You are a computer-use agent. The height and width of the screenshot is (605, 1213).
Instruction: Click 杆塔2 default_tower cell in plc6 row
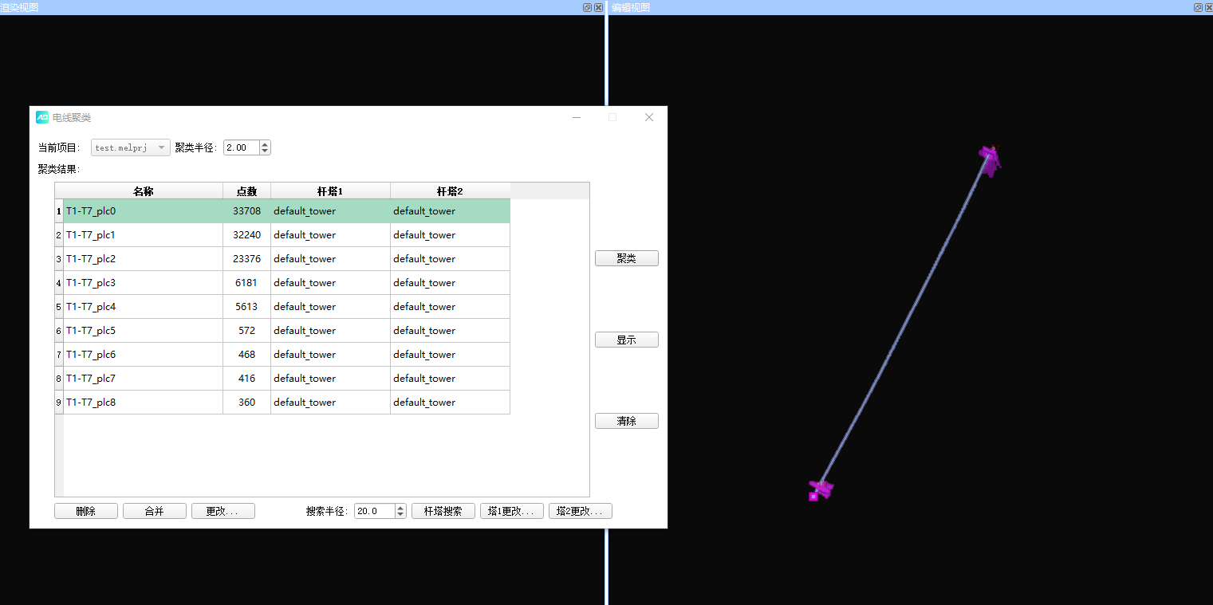[x=451, y=355]
